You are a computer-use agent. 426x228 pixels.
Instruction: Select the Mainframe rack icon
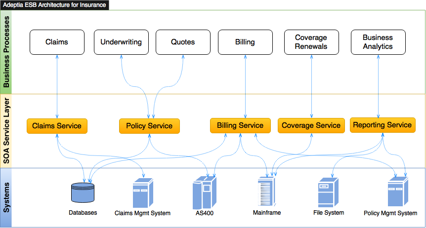click(x=266, y=191)
